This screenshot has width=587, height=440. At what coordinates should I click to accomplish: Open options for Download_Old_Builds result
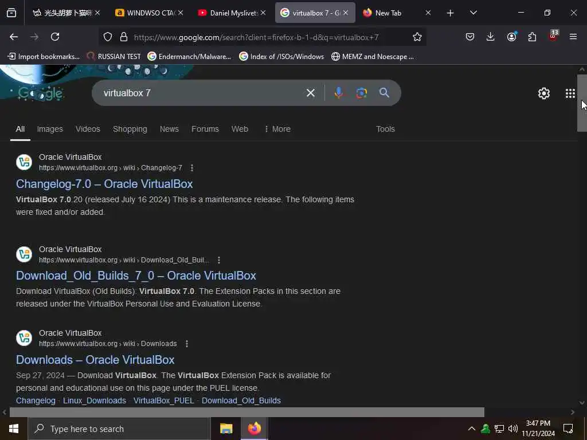(x=219, y=260)
